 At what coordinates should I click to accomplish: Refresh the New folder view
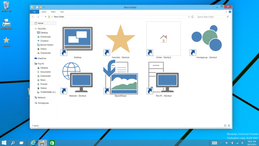pos(193,17)
